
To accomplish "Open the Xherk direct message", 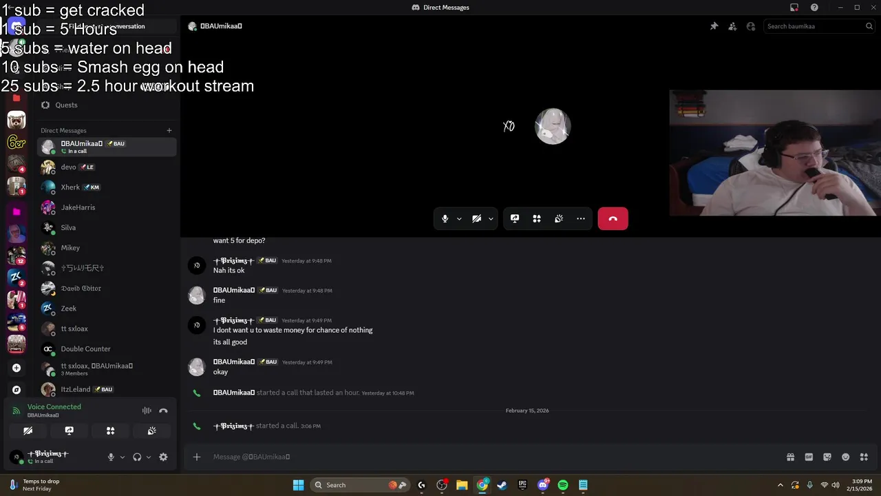I will coord(107,187).
